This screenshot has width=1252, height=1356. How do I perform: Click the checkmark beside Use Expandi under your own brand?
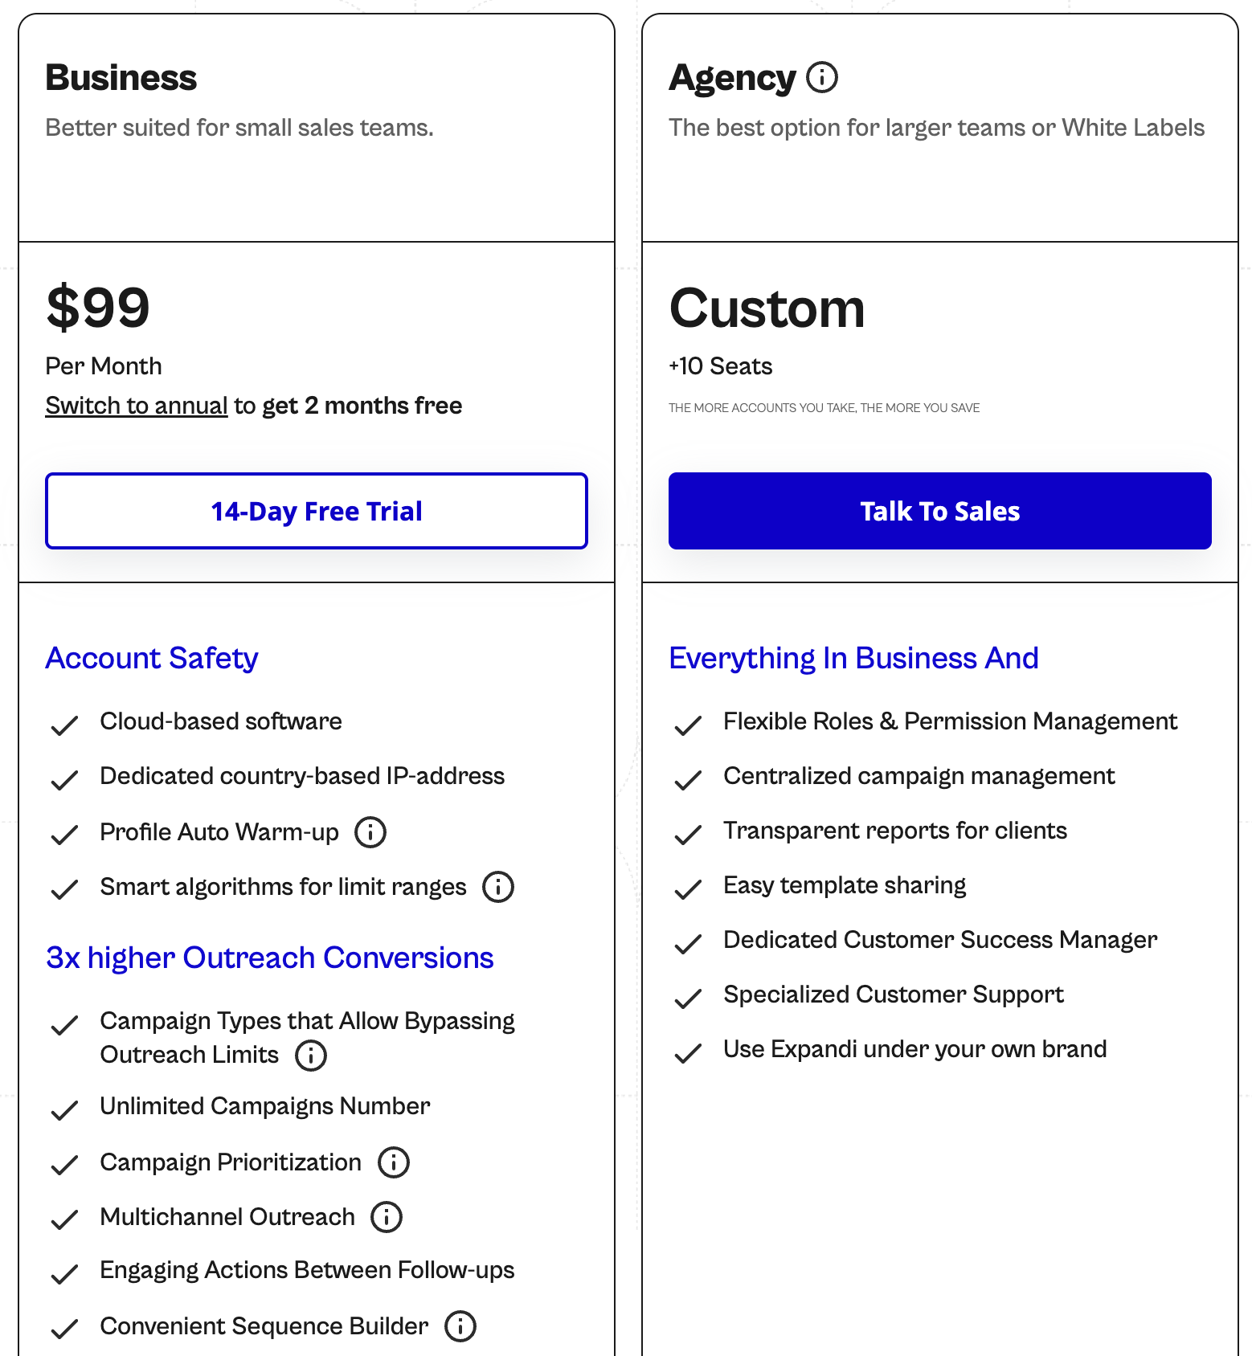[689, 1053]
